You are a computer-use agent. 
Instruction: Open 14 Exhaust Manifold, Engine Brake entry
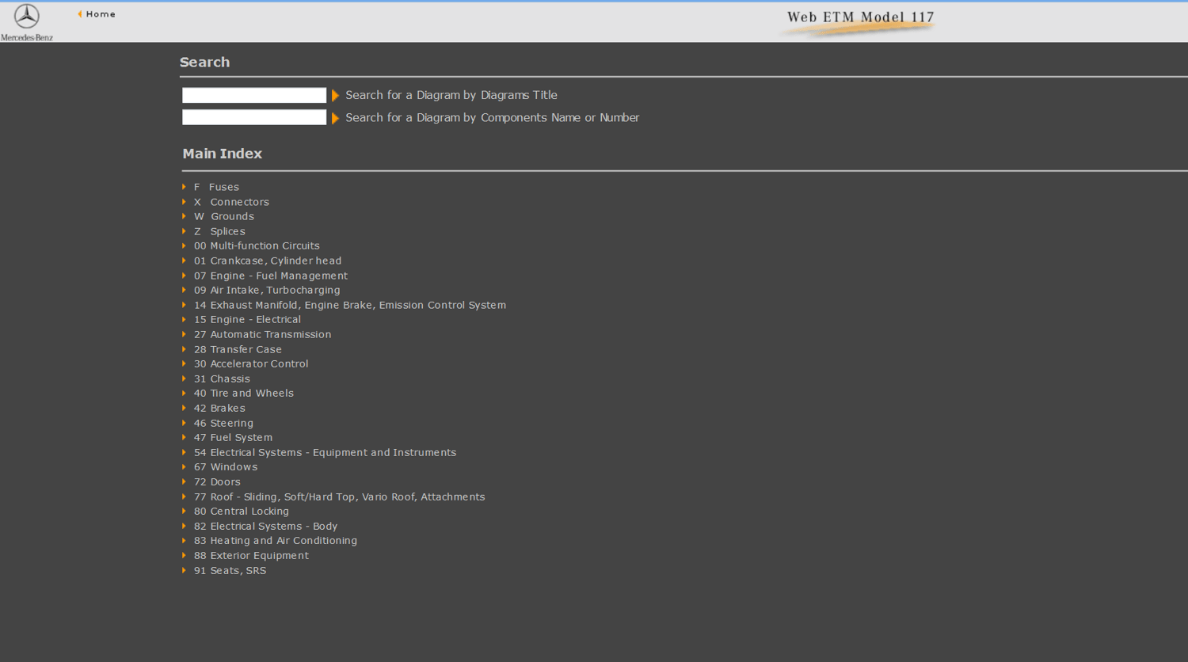point(350,305)
